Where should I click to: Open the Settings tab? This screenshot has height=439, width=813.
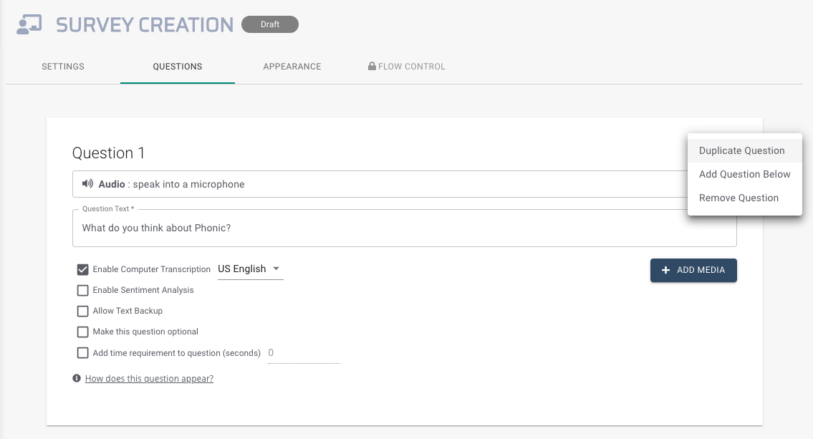(x=62, y=66)
